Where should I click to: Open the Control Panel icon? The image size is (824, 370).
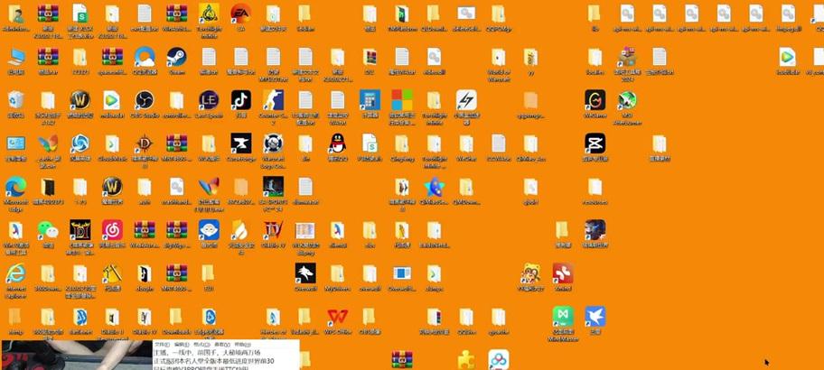point(15,143)
